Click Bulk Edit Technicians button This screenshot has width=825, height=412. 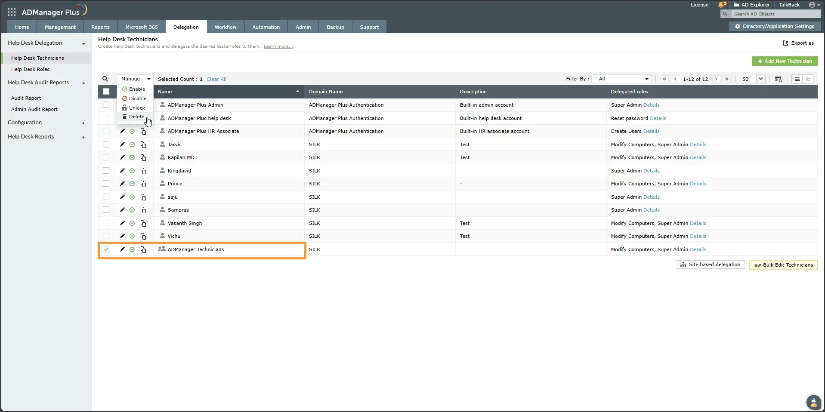[783, 265]
